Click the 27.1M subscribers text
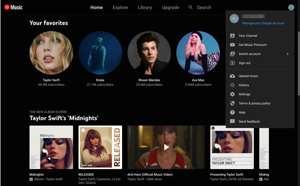The height and width of the screenshot is (186, 300). pyautogui.click(x=100, y=84)
